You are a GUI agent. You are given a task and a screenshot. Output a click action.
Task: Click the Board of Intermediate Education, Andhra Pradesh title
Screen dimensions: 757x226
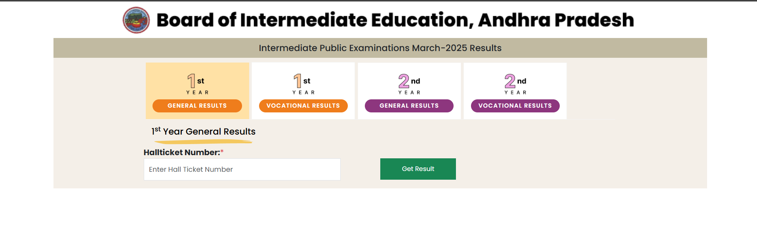pos(395,20)
